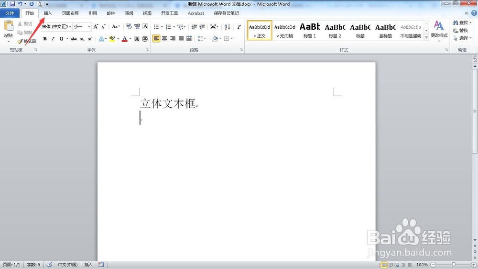Apply the Subtitle (副标题) style
Screen dimensions: 478x269
coord(385,30)
